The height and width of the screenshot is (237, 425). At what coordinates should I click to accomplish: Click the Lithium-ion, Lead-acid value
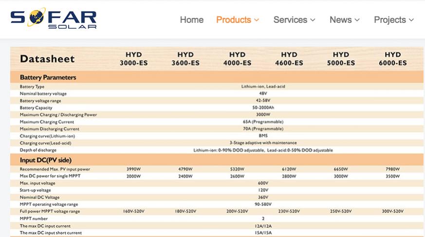click(263, 87)
